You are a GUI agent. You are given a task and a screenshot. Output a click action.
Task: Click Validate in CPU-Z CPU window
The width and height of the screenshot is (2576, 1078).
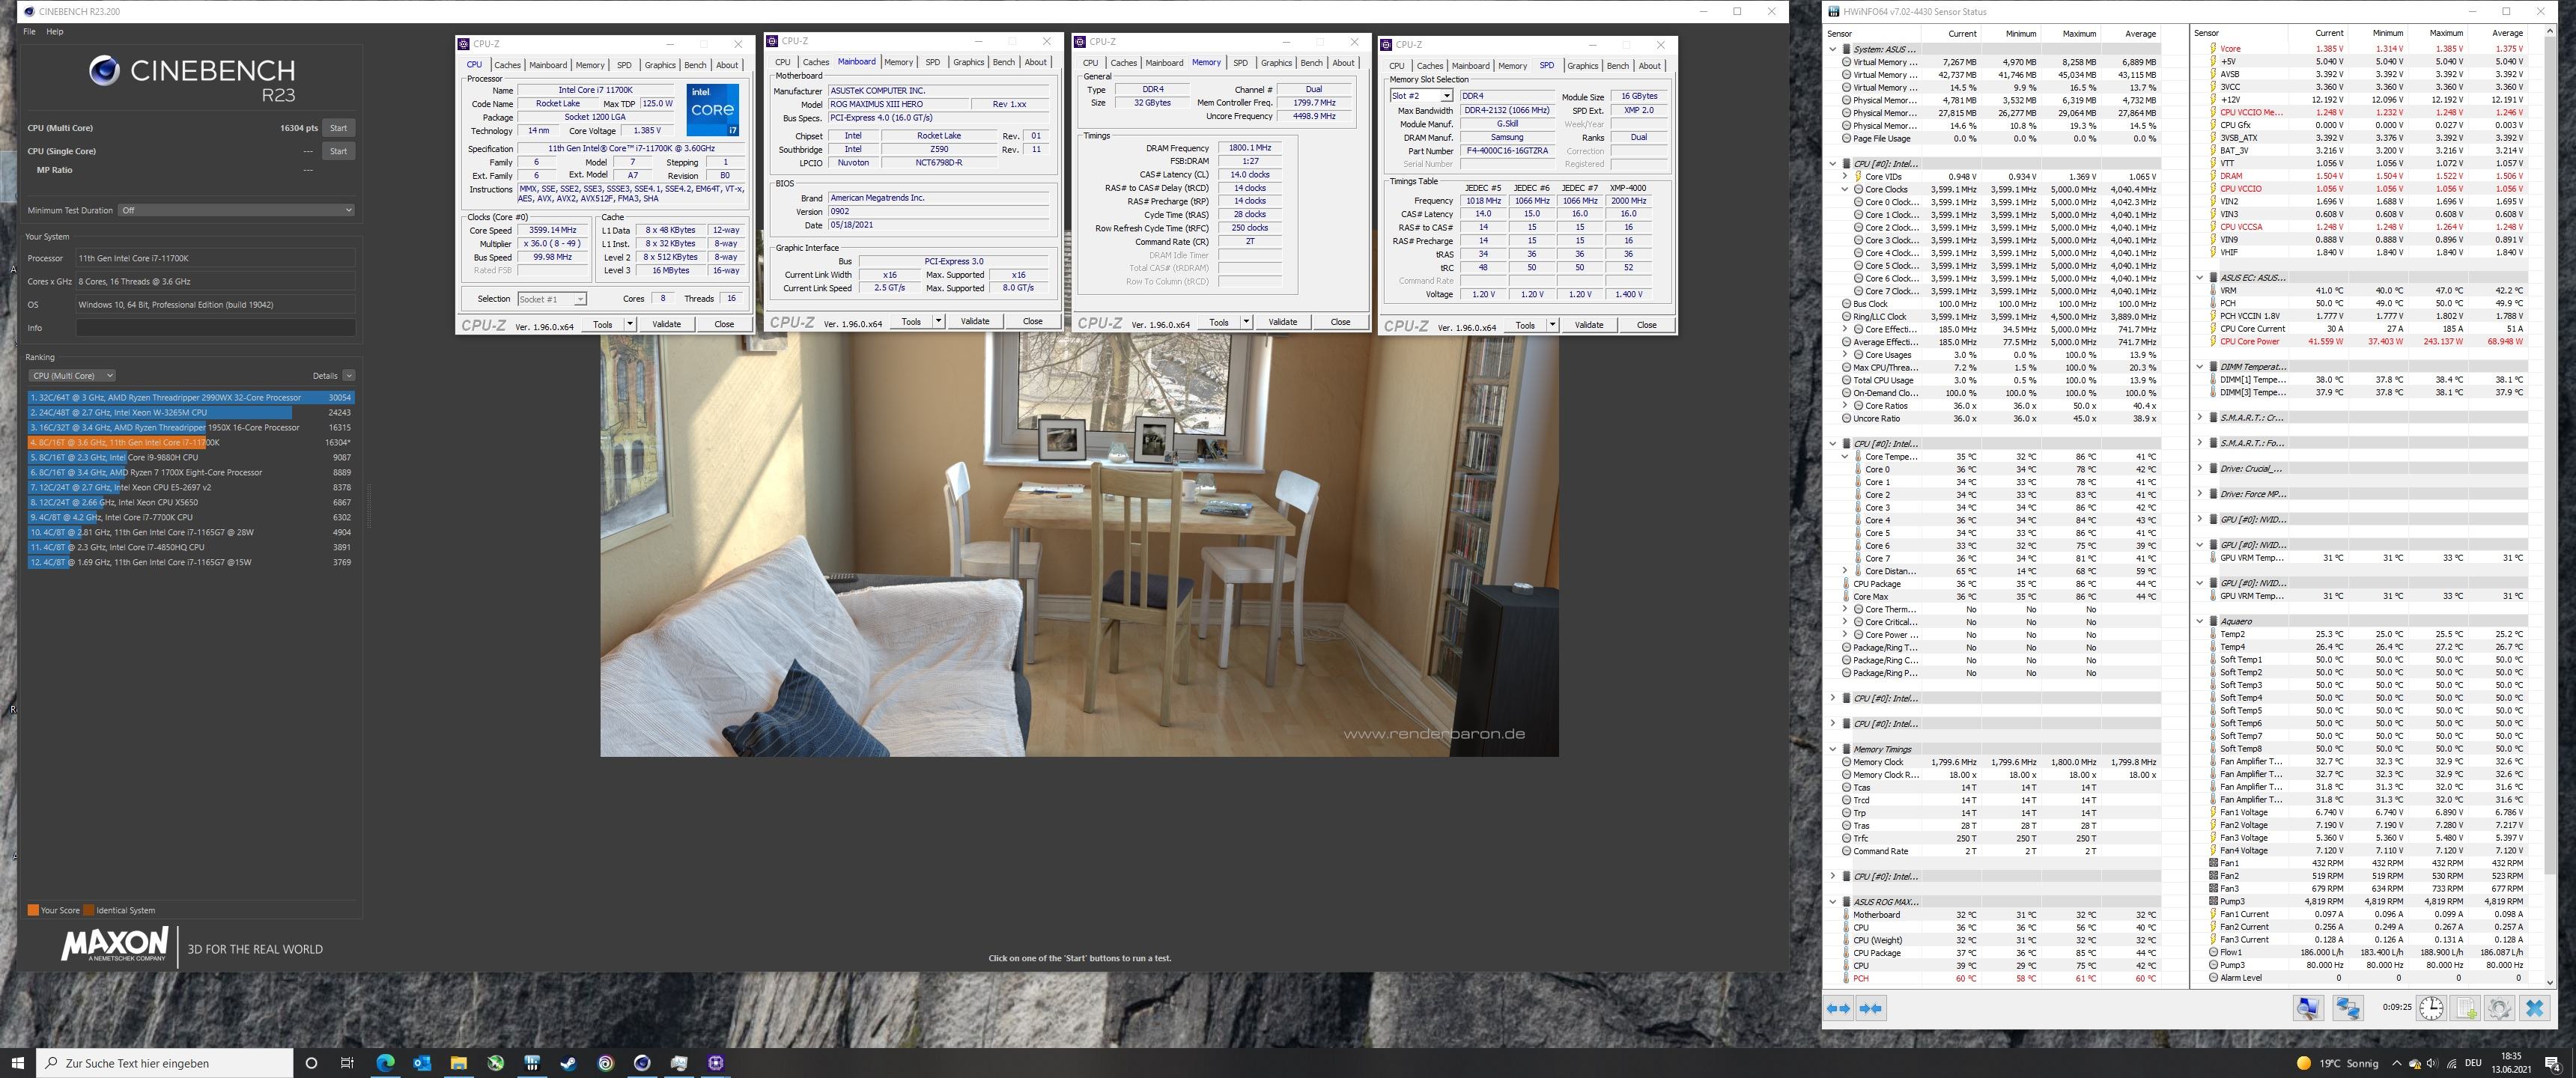[x=666, y=324]
